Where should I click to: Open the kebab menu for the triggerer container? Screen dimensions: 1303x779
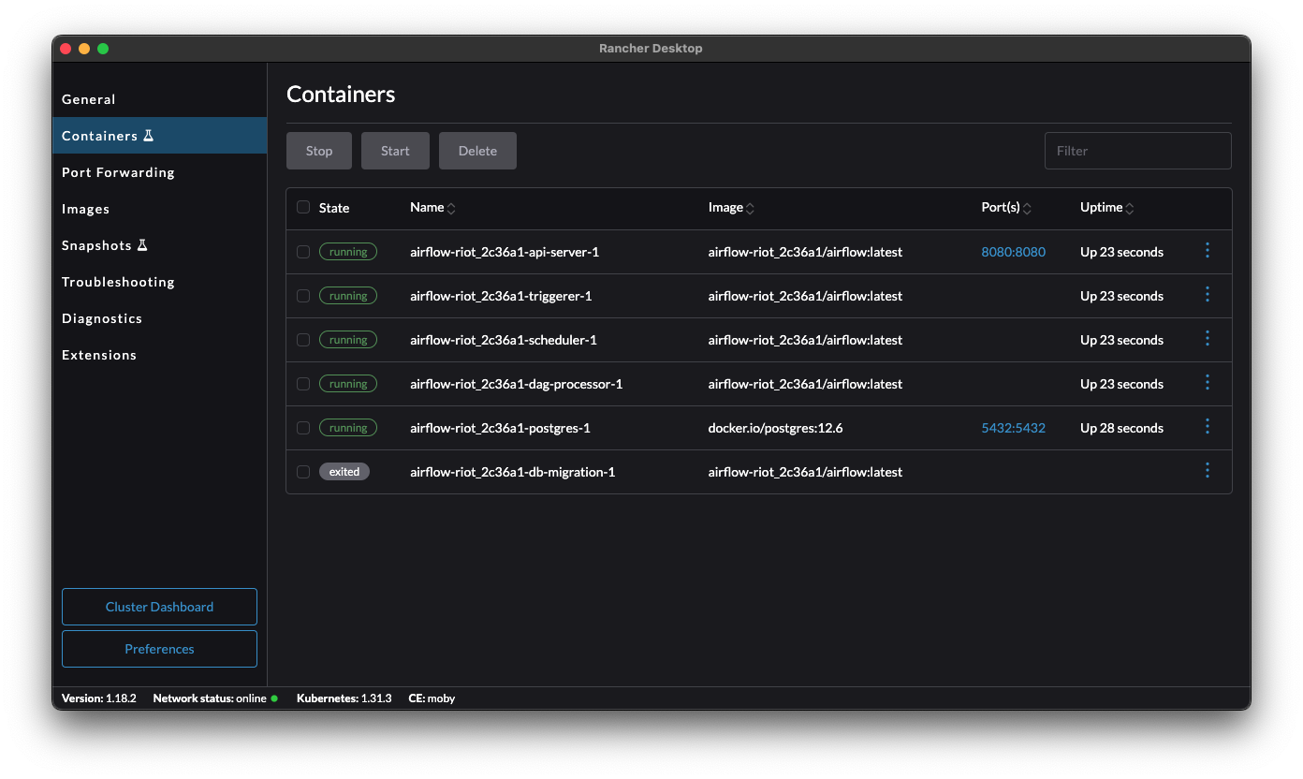pyautogui.click(x=1207, y=295)
